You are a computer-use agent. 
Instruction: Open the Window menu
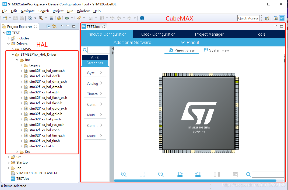tap(83, 11)
